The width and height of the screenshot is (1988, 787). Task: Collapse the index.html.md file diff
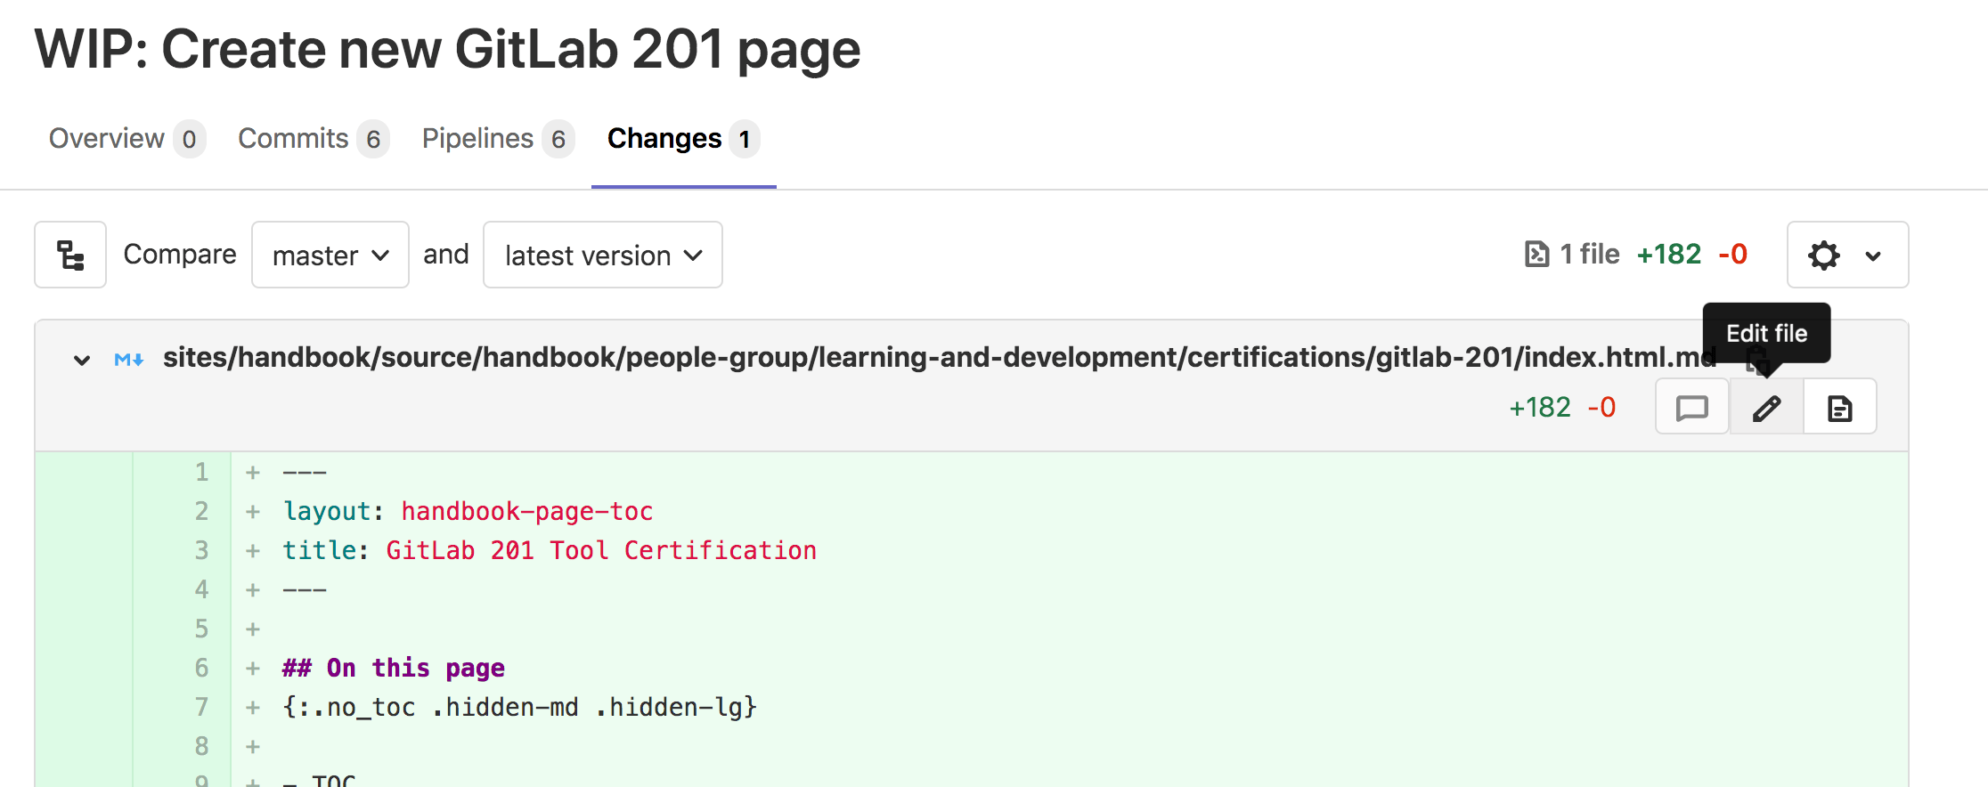click(x=82, y=360)
